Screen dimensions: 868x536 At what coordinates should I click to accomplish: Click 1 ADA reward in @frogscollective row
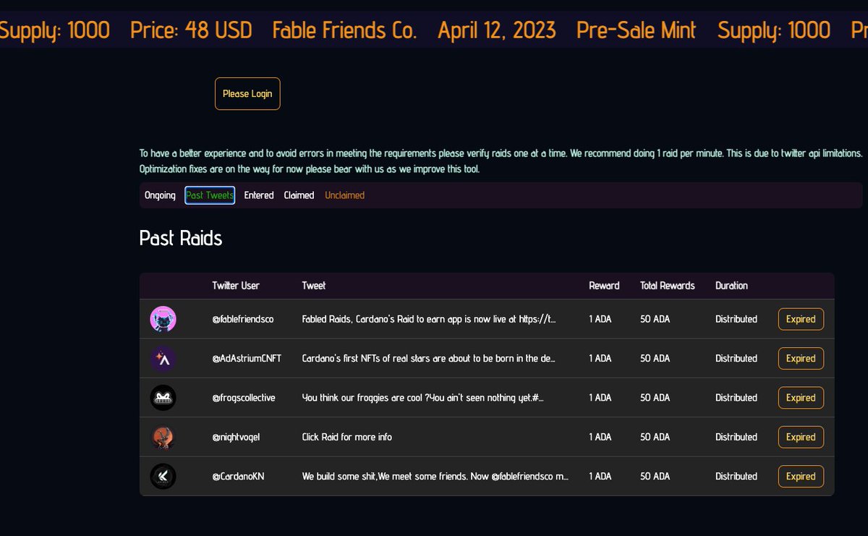[x=600, y=398]
